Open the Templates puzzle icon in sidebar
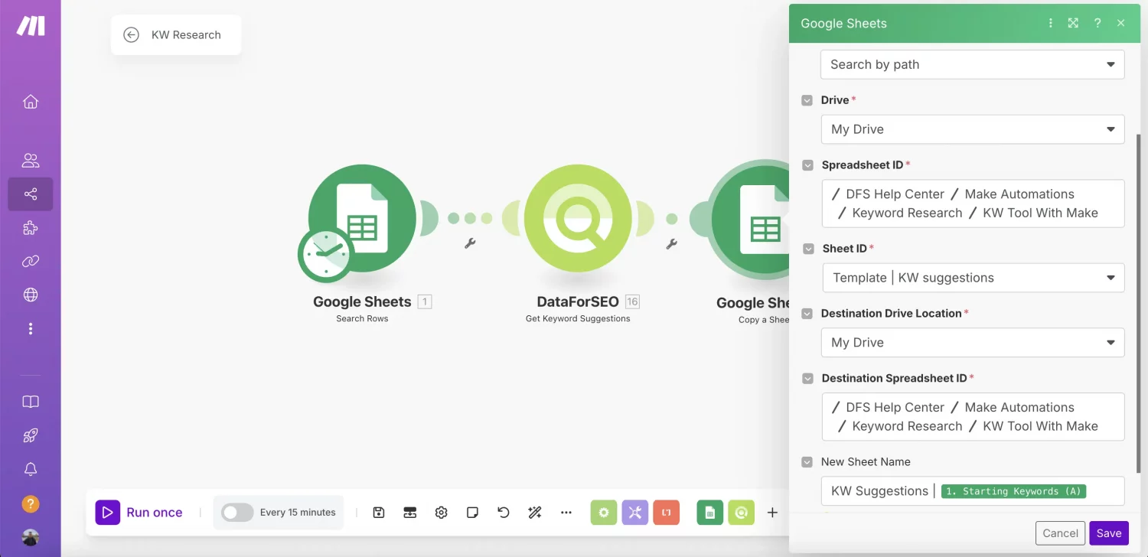The height and width of the screenshot is (557, 1148). (x=31, y=228)
